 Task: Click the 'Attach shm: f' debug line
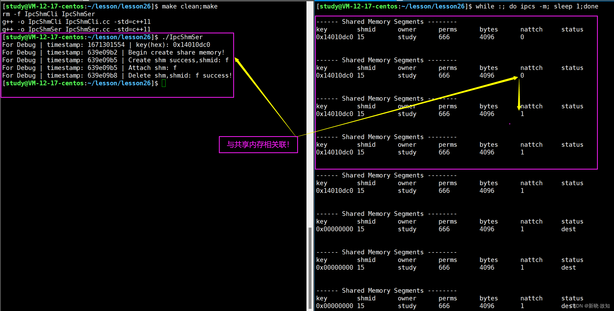click(x=152, y=68)
